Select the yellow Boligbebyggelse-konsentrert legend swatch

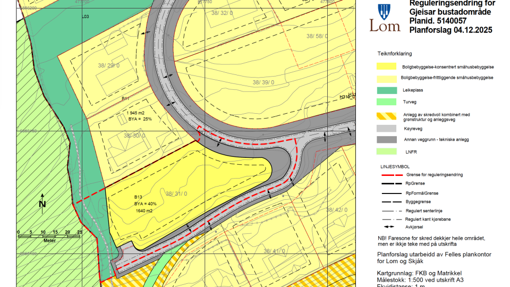pyautogui.click(x=386, y=67)
